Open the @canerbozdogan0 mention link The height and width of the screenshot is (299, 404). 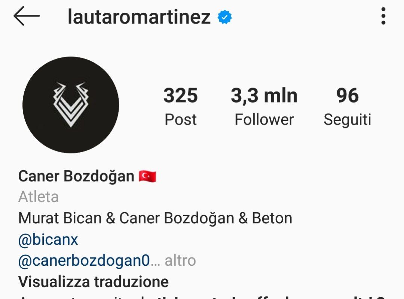(84, 260)
